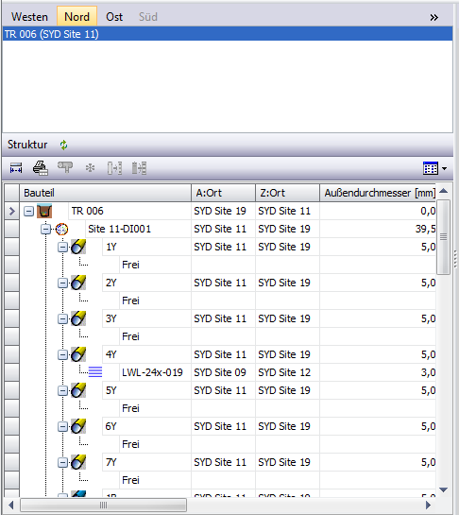459x515 pixels.
Task: Click the yellow pipe icon for 3Y
Action: tap(78, 318)
